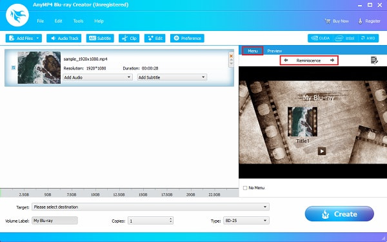
Task: Switch to the Preview tab
Action: point(275,51)
